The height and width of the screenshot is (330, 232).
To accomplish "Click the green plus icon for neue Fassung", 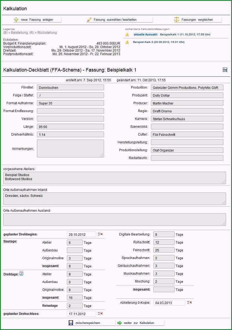I will point(16,19).
